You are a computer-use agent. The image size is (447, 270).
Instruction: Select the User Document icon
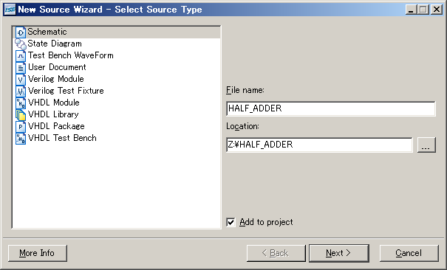point(21,67)
